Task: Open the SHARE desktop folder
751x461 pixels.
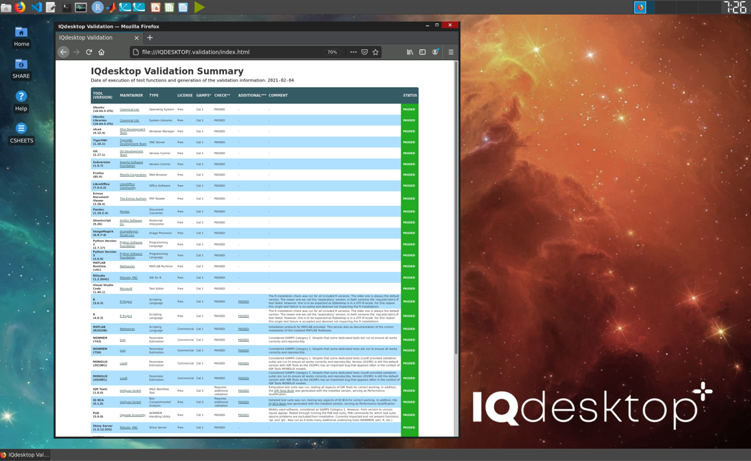Action: [21, 69]
